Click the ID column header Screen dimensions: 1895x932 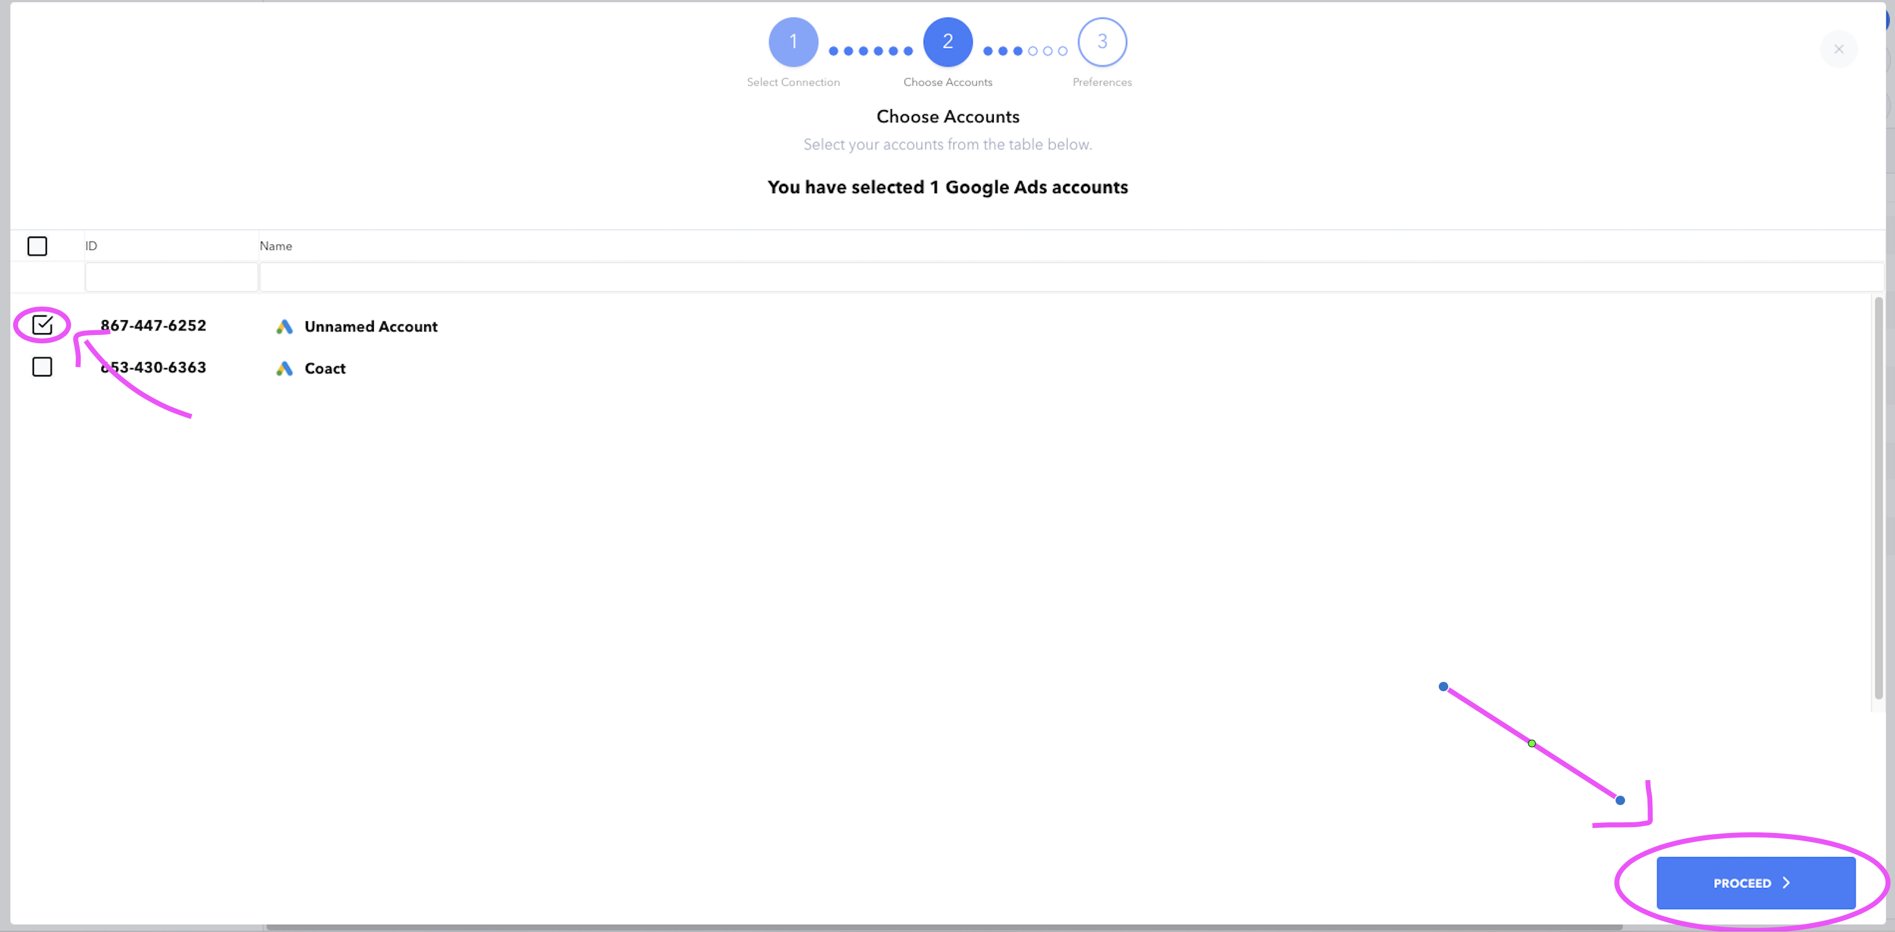click(x=91, y=245)
